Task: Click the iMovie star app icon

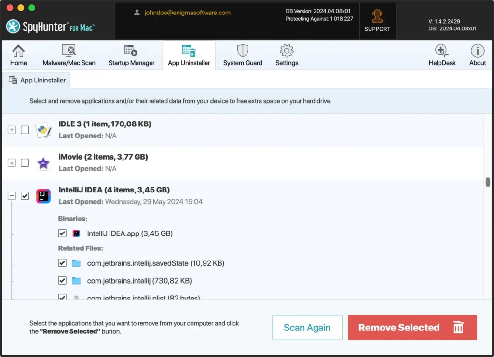Action: 43,163
